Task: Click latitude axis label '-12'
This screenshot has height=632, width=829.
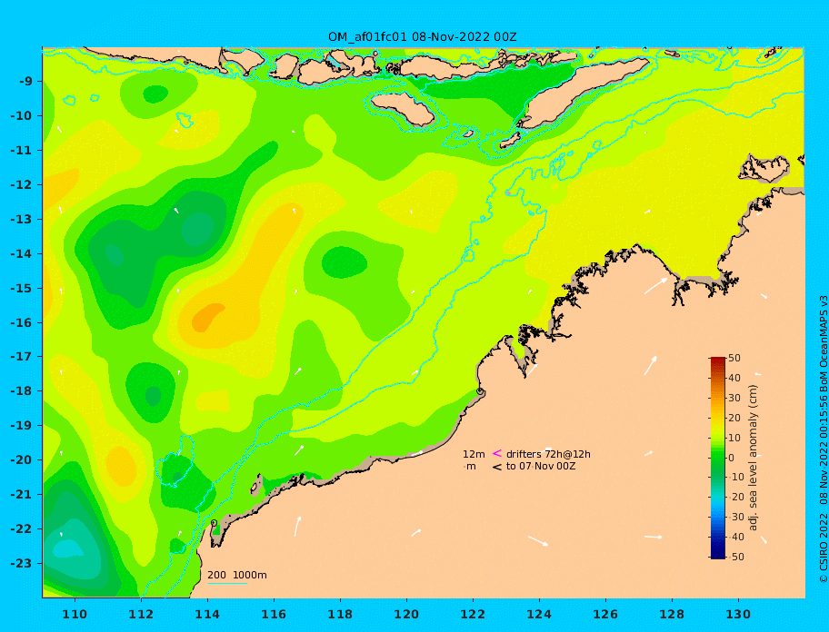Action: tap(21, 185)
